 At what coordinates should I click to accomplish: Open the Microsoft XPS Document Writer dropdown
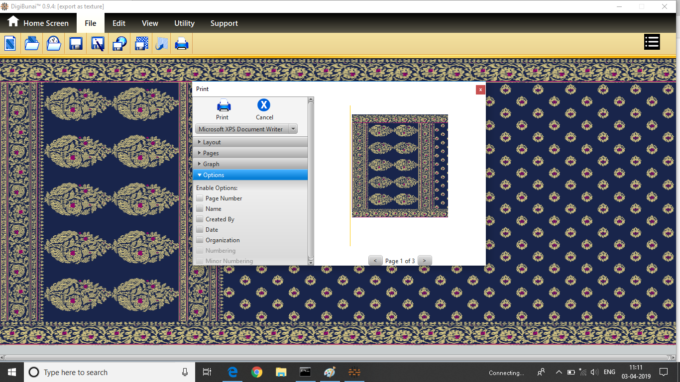(x=246, y=129)
